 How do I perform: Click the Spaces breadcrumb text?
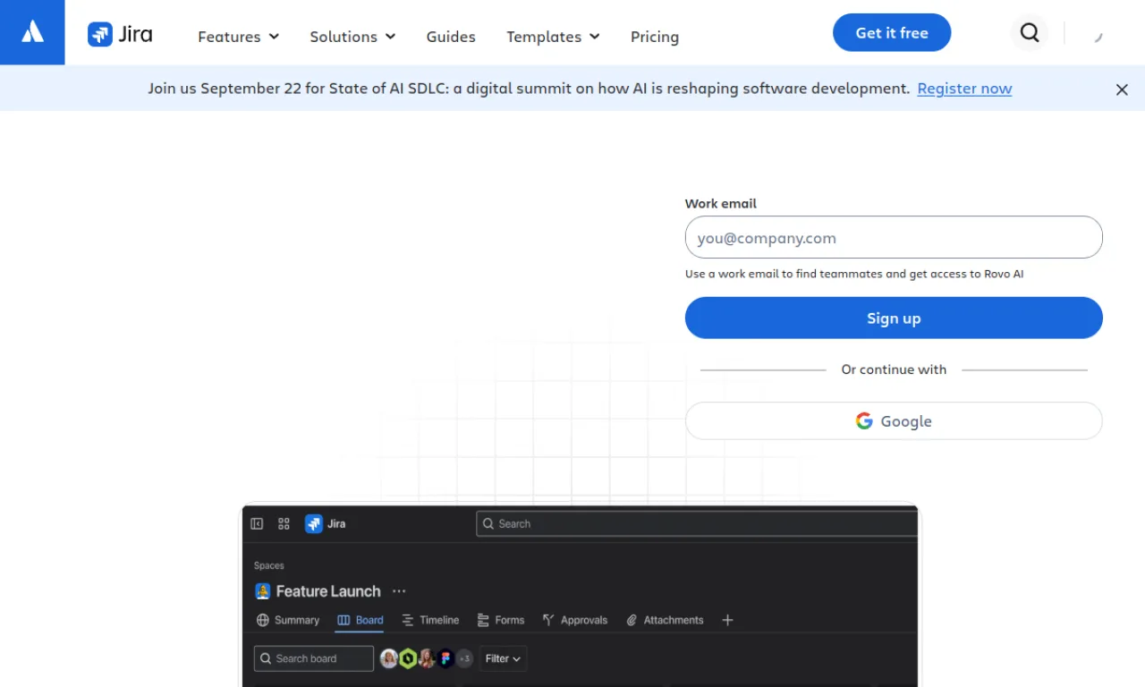click(269, 565)
